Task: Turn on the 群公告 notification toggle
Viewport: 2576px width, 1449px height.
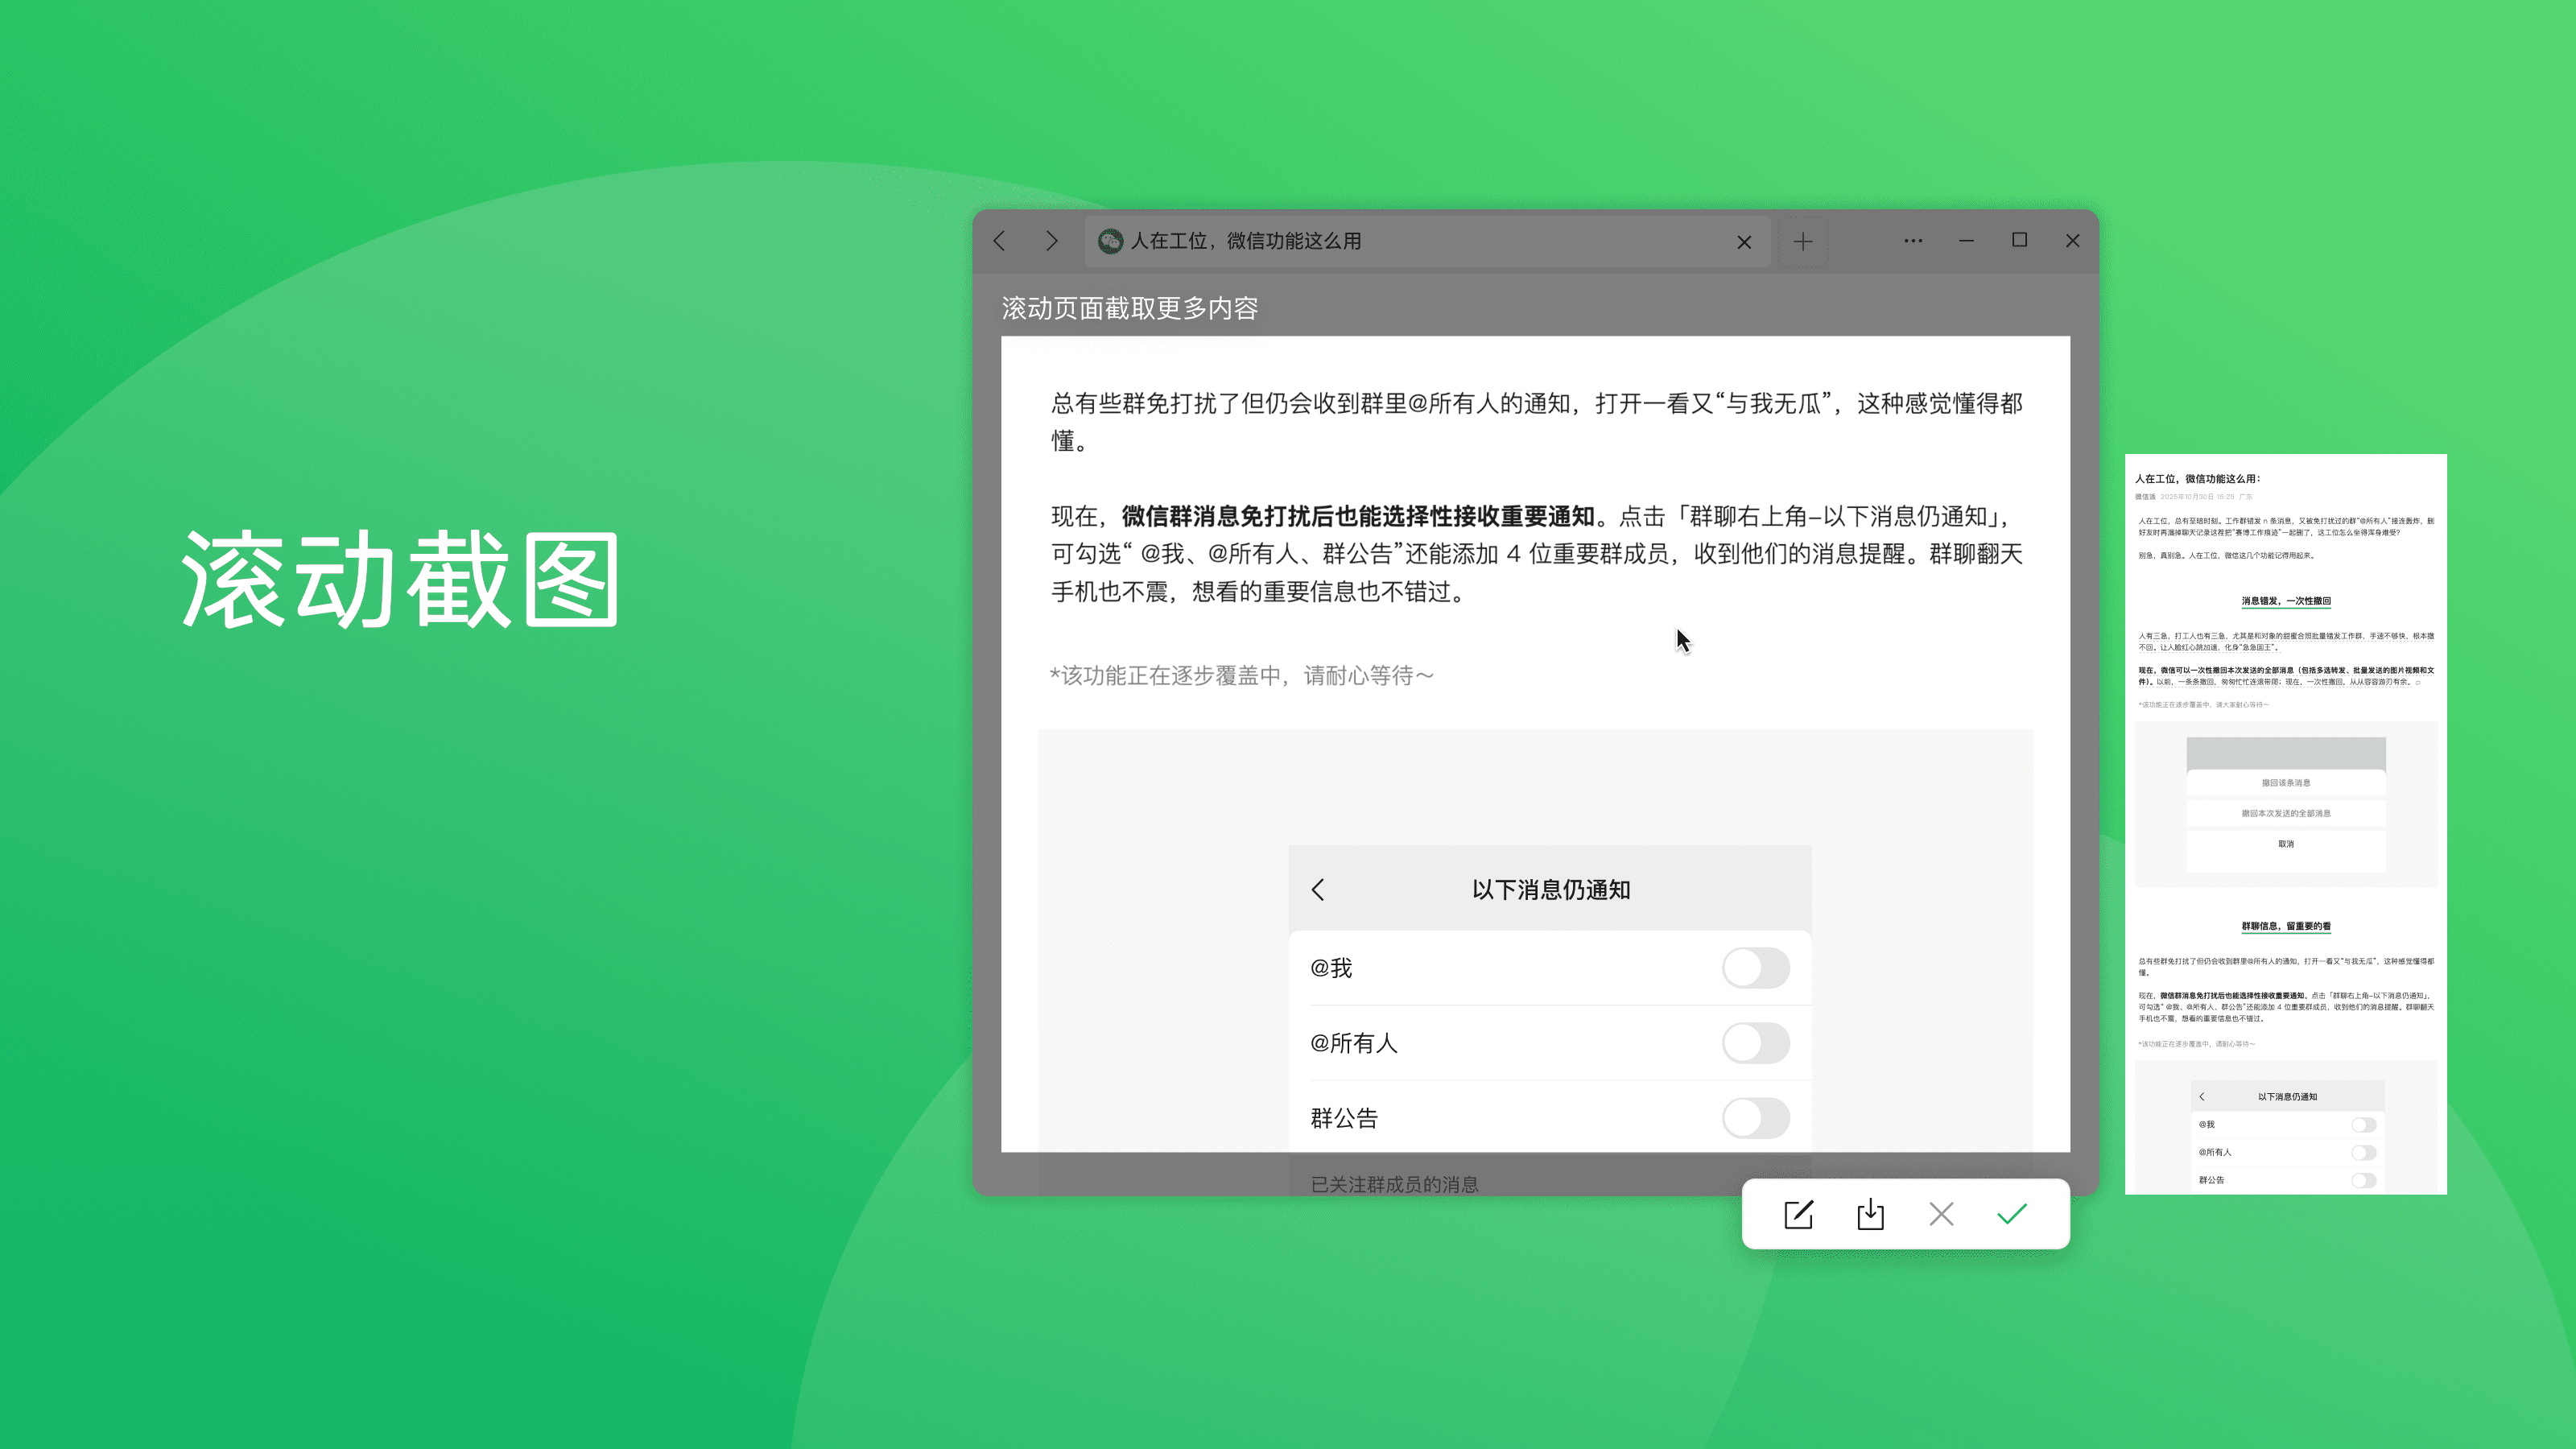Action: tap(1757, 1118)
